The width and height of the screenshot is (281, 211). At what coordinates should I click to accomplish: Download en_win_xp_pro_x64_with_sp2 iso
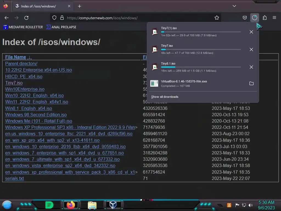[52, 140]
